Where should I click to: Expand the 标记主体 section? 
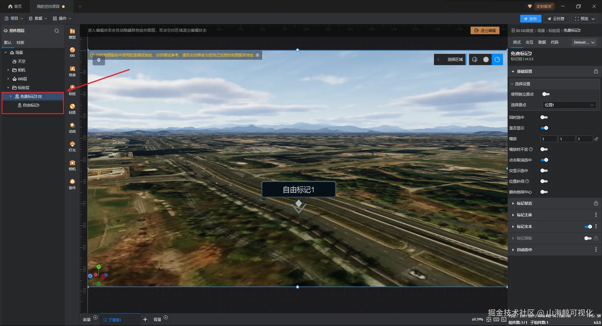tap(513, 215)
